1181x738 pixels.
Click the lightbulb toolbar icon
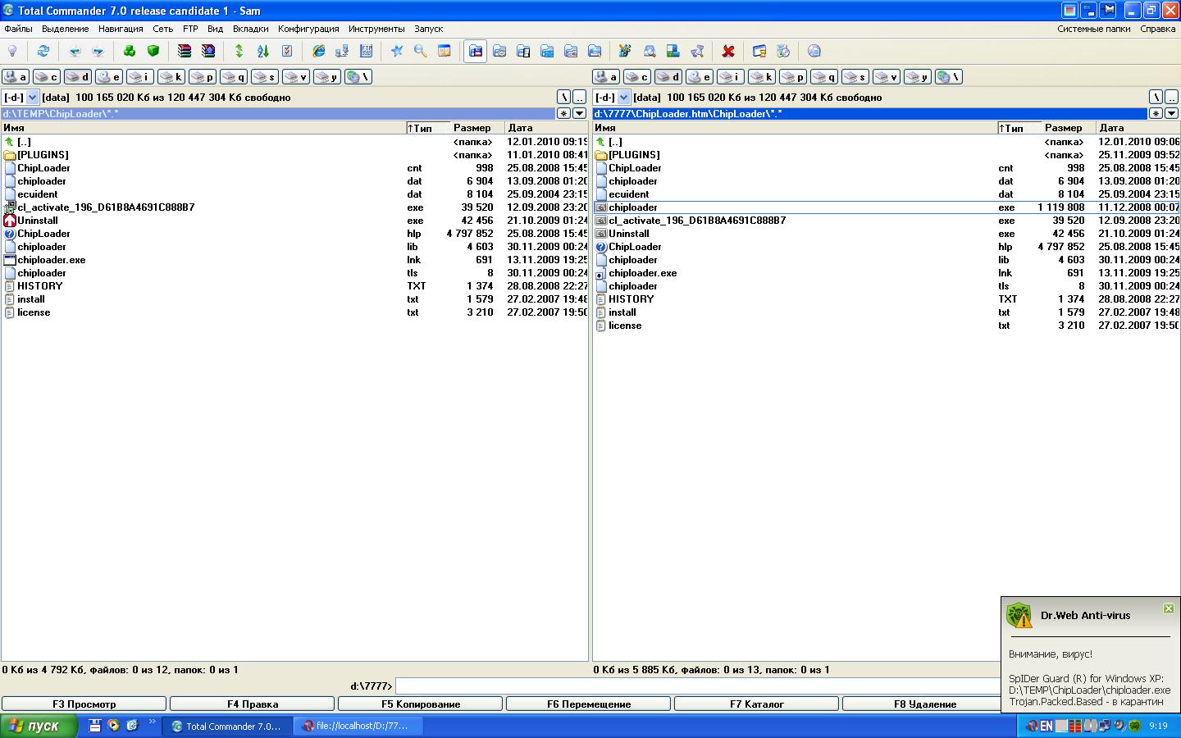pos(12,51)
